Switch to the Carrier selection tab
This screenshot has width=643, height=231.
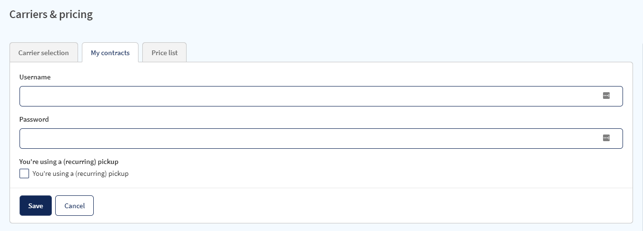coord(44,53)
